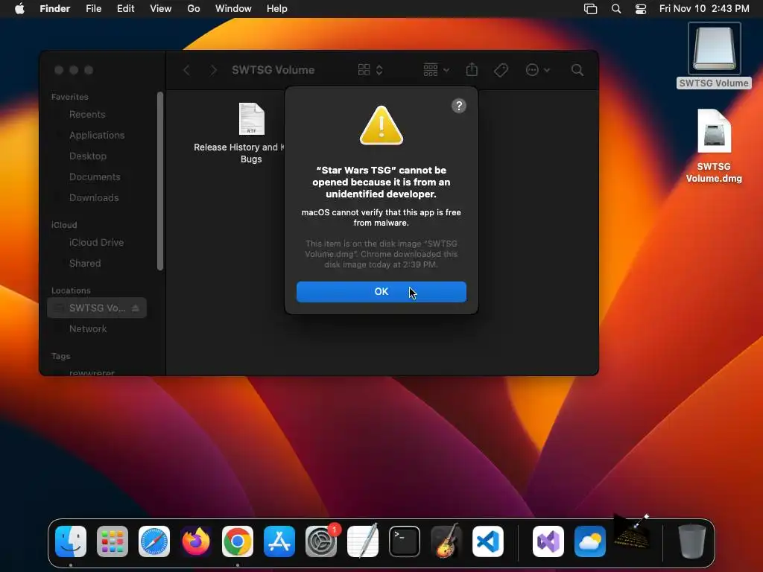Open Shared in the Finder sidebar
Viewport: 763px width, 572px height.
click(x=85, y=263)
